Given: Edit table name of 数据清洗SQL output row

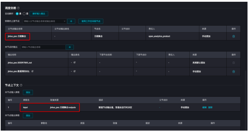Looking at the screenshot, I should pos(74,71).
